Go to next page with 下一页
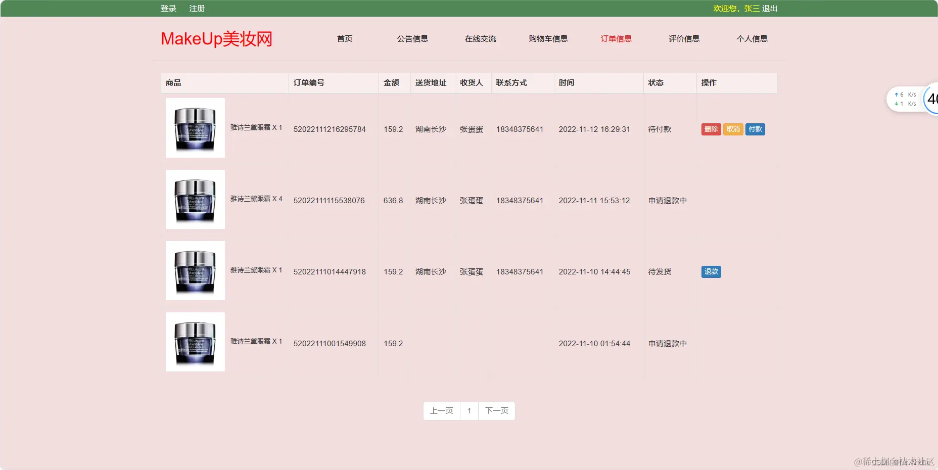 point(496,411)
